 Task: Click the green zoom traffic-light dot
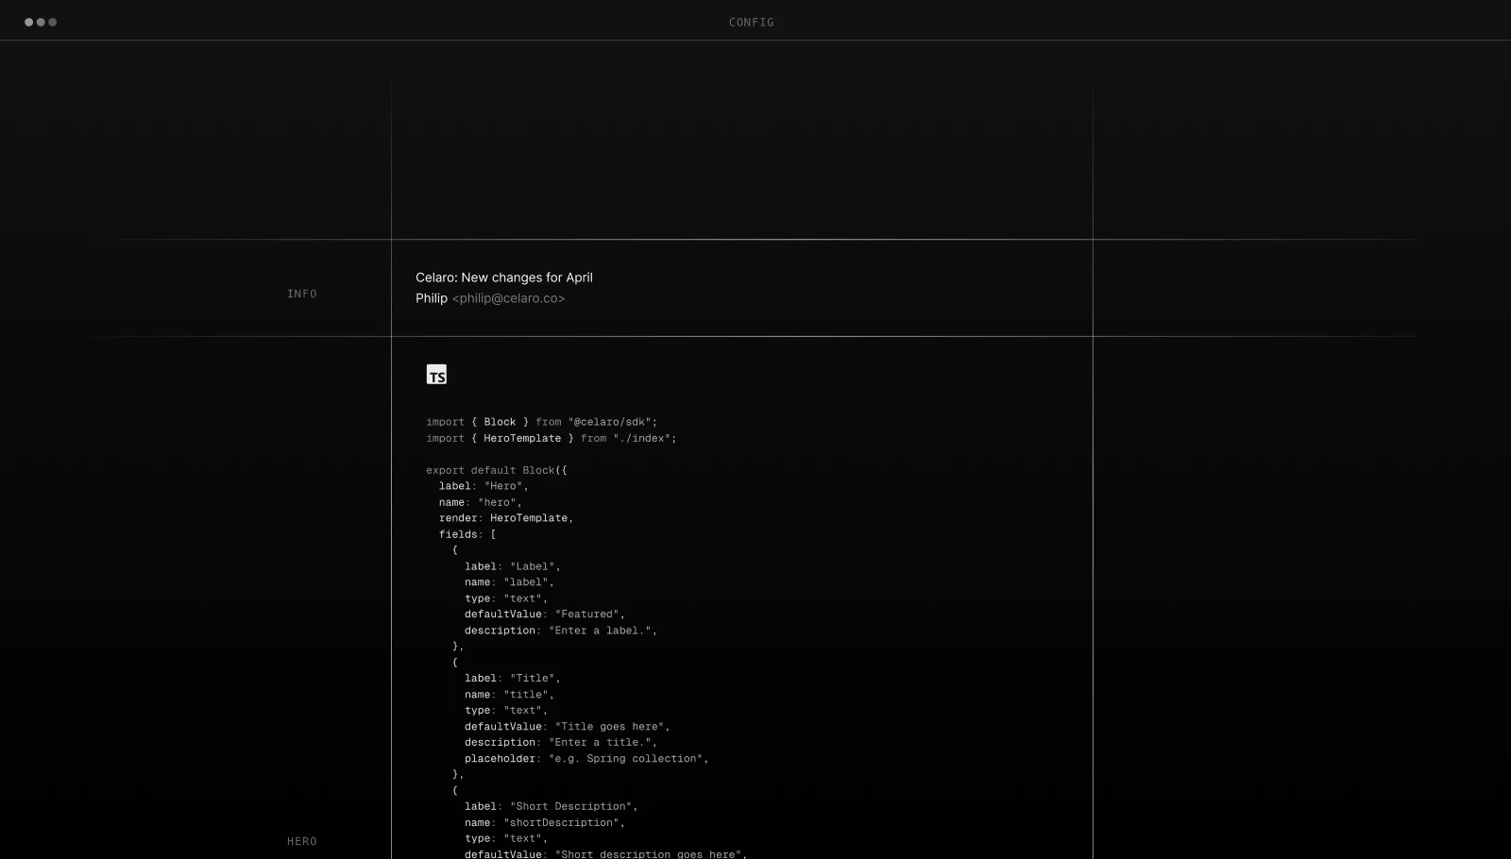pyautogui.click(x=54, y=20)
